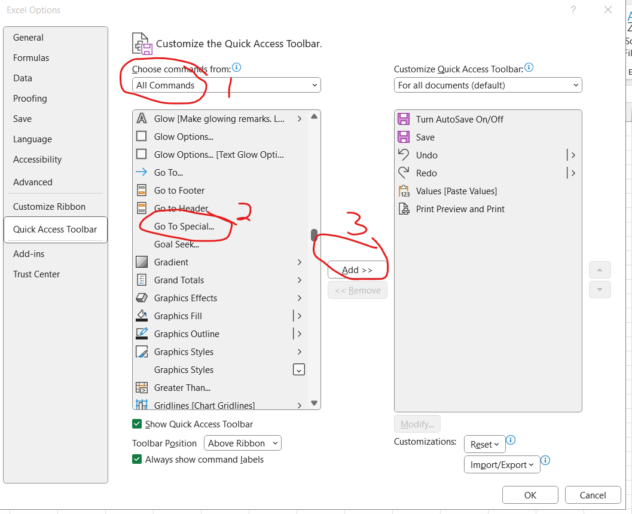The width and height of the screenshot is (632, 514).
Task: Click the Modify… button
Action: pos(417,424)
